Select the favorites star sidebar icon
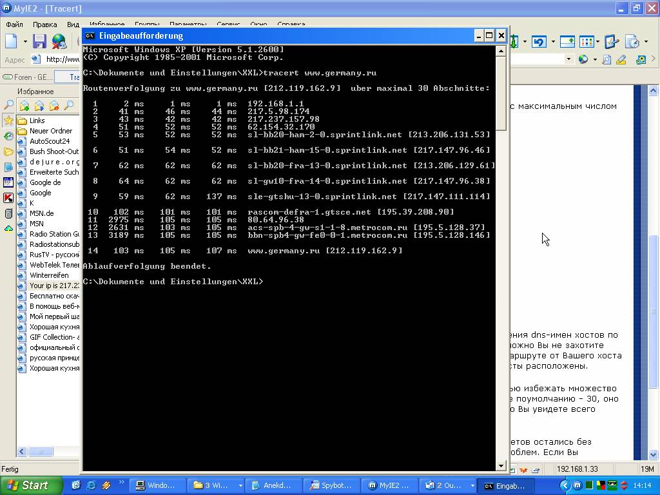The height and width of the screenshot is (495, 660). [8, 120]
